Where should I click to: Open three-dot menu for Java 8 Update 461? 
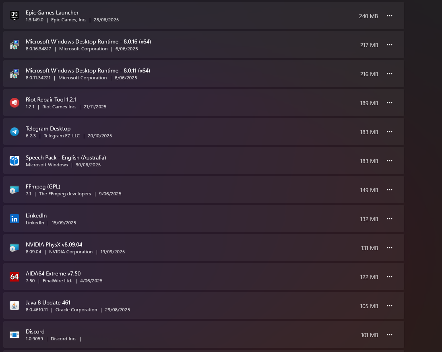click(390, 306)
